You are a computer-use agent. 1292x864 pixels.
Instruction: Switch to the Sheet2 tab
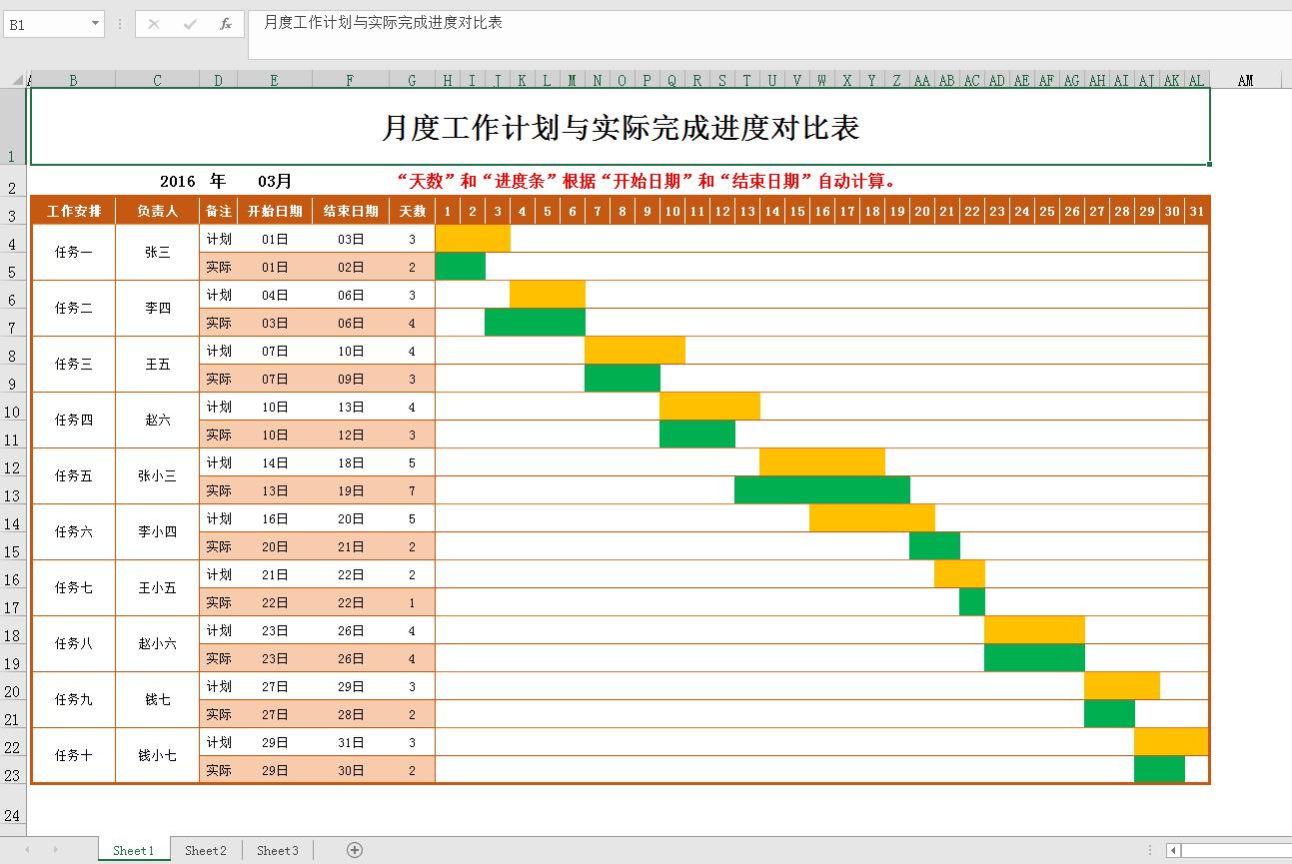tap(205, 850)
